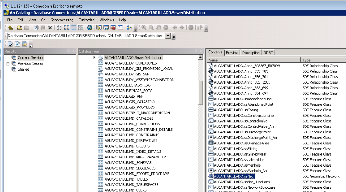This screenshot has width=346, height=192.
Task: Click the Connect To Folder icon
Action: [20, 28]
